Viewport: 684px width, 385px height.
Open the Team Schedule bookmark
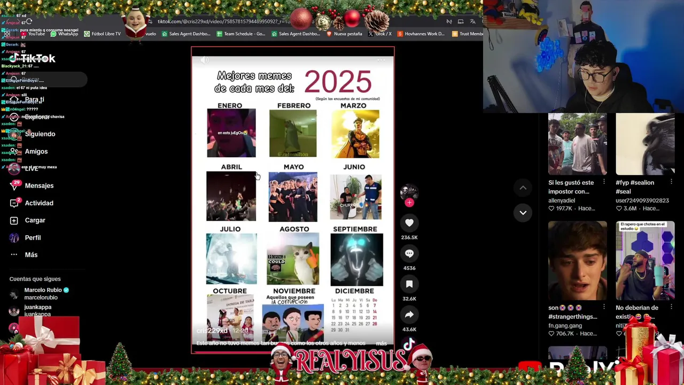pos(240,34)
